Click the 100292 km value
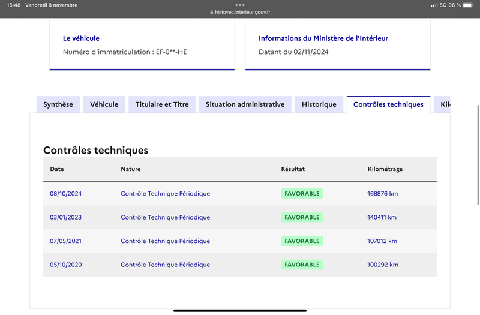 (383, 265)
